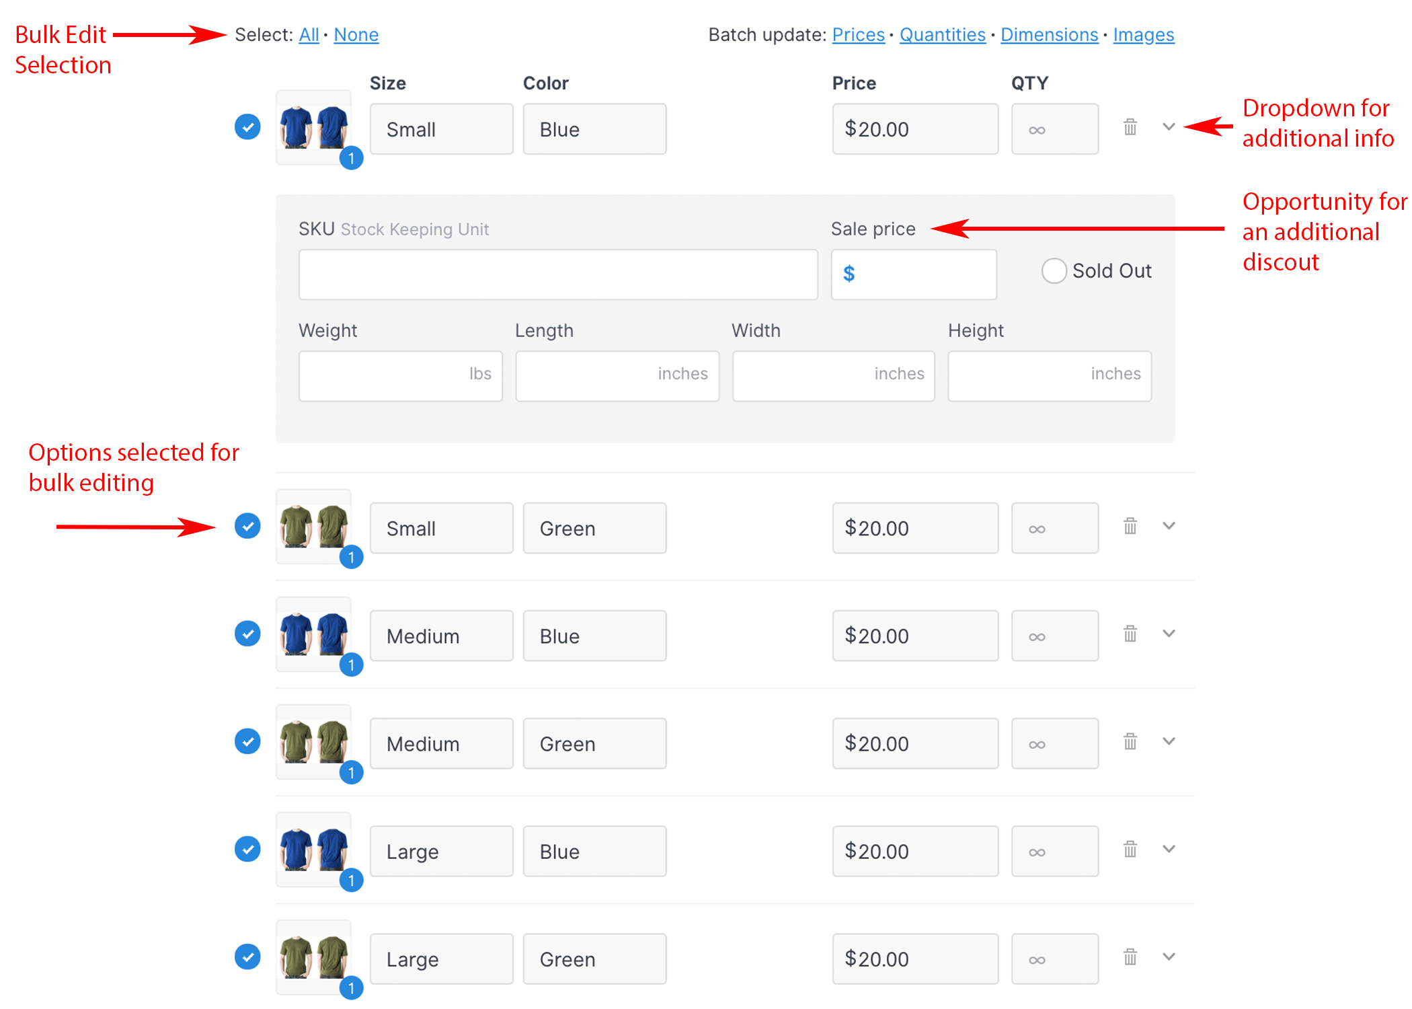Delete Medium Green variant via trash icon
The width and height of the screenshot is (1412, 1009).
1130,741
